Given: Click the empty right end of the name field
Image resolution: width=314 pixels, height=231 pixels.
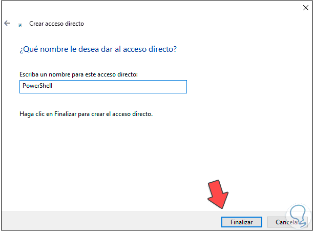Looking at the screenshot, I should (x=154, y=86).
